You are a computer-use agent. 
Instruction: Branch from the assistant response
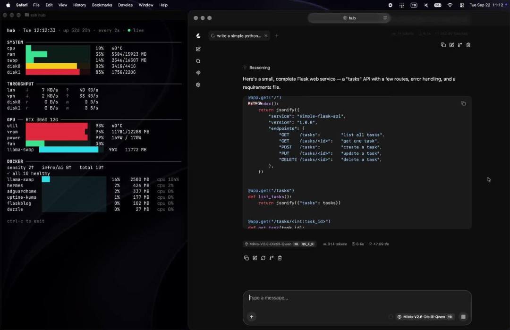pos(271,258)
